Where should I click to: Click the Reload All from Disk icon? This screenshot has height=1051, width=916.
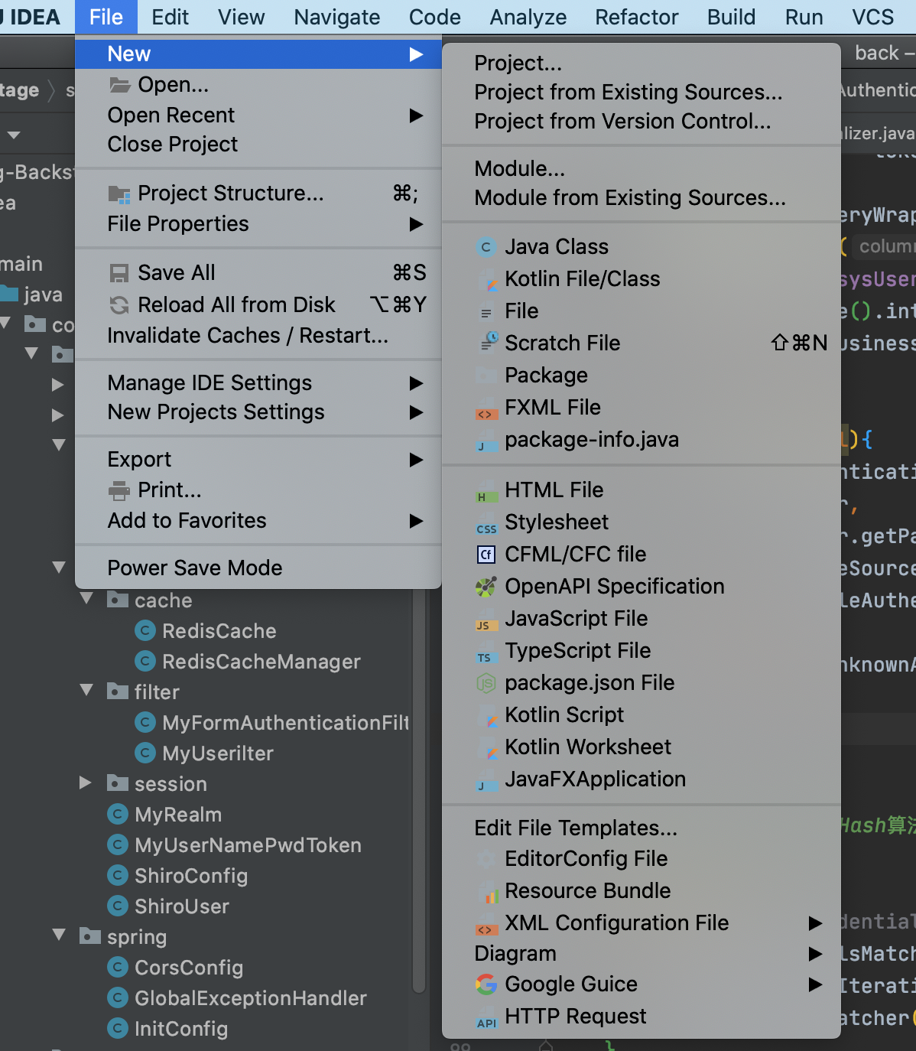(x=119, y=305)
